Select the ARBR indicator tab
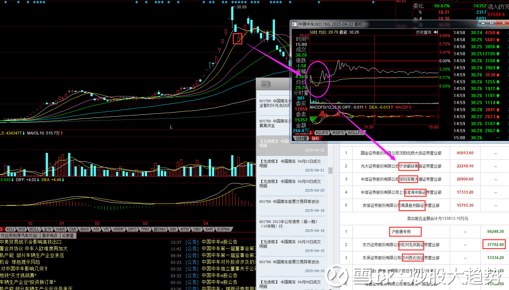Viewport: 509px width, 290px height. 118,229
